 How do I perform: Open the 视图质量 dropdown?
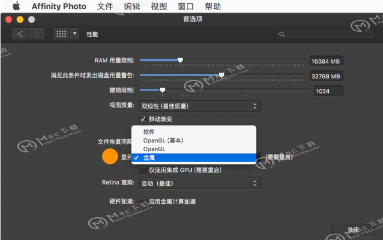tap(199, 106)
